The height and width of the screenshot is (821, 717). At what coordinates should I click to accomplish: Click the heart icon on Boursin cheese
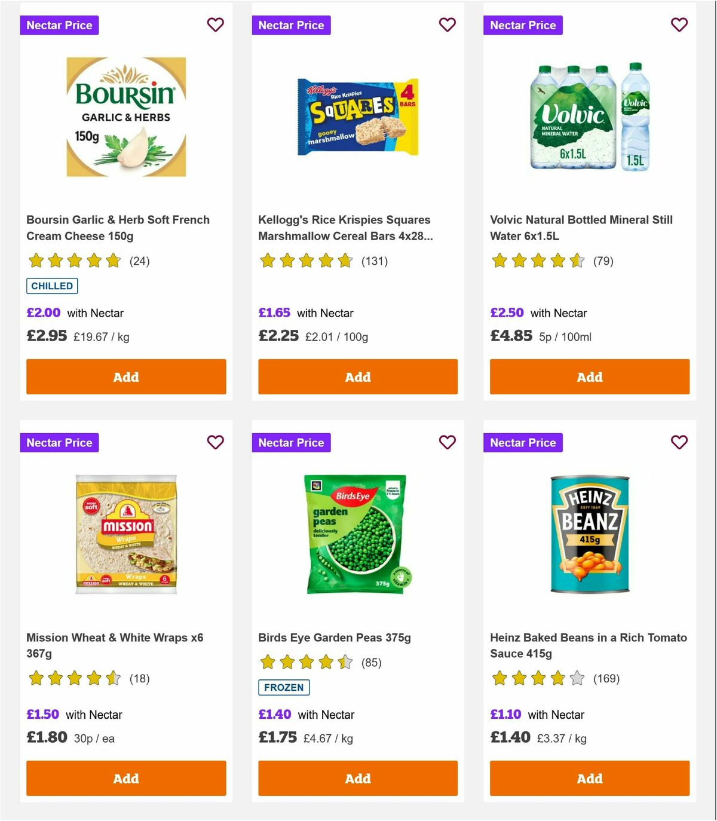(x=216, y=25)
